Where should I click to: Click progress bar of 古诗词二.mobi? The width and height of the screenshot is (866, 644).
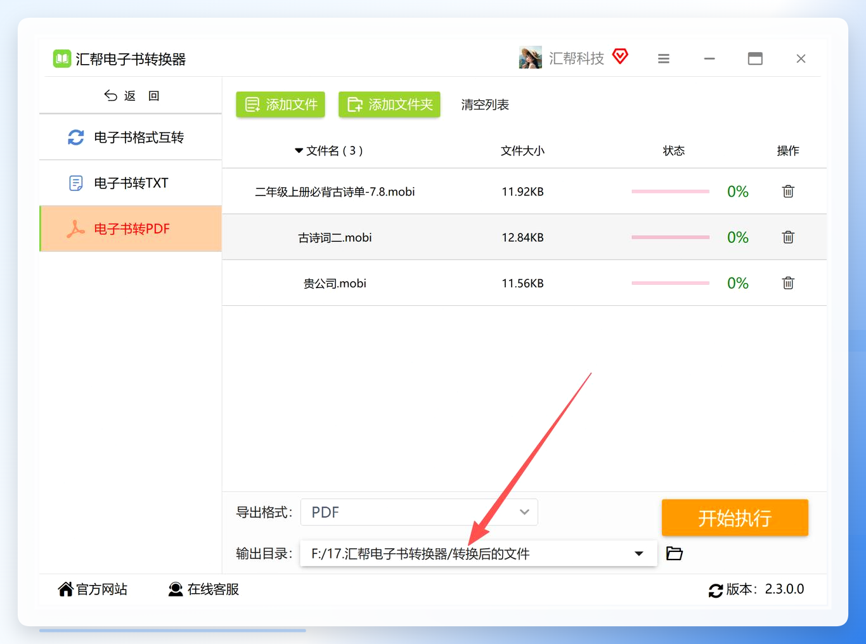[670, 237]
